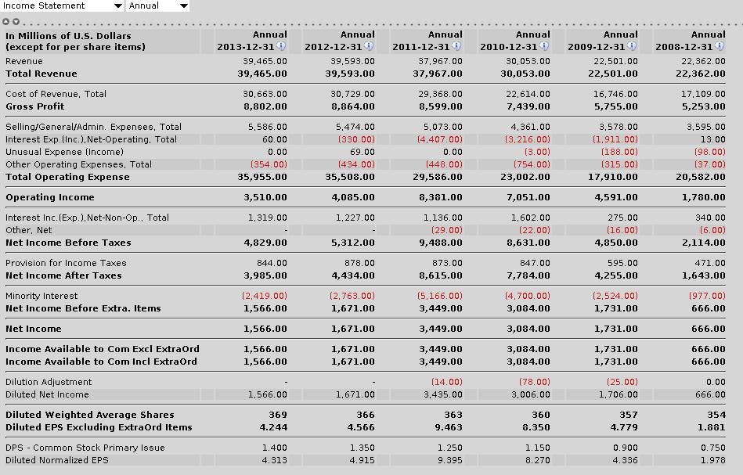The height and width of the screenshot is (475, 743).
Task: Click 2010 Operating Income value 7,051.00
Action: (x=528, y=197)
